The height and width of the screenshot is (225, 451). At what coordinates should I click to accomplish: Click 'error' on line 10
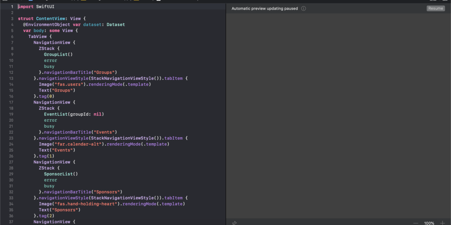(x=50, y=60)
